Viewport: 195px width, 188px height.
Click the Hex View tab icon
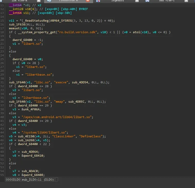(x=147, y=1)
